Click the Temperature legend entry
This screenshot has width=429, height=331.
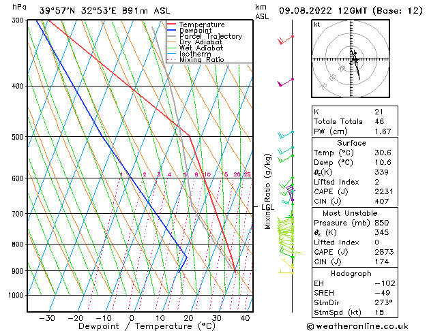(x=196, y=25)
